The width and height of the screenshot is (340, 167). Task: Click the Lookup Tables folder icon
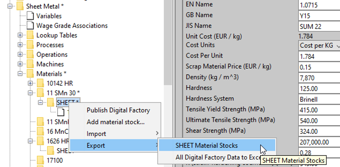(30, 35)
